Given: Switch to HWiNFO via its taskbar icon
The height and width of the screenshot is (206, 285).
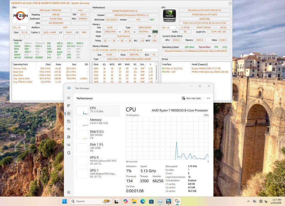Looking at the screenshot, I should pyautogui.click(x=168, y=201).
